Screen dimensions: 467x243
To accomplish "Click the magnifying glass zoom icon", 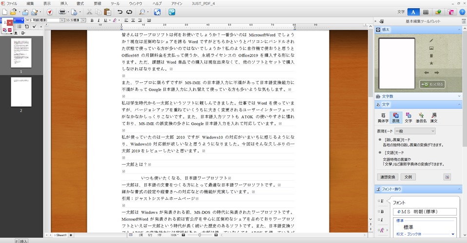I will 142,12.
